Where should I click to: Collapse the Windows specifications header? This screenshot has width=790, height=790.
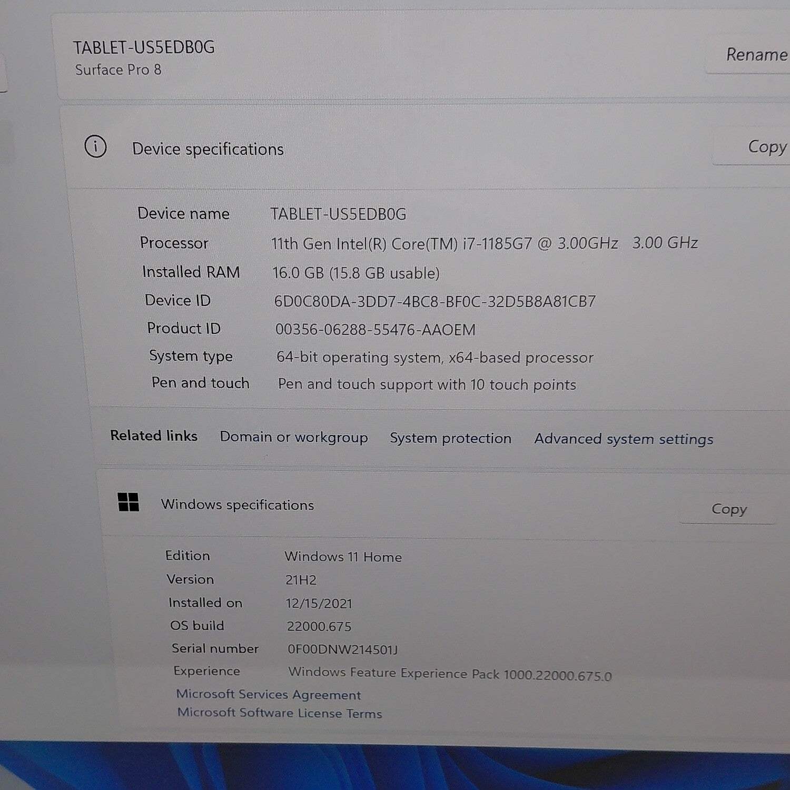pyautogui.click(x=442, y=505)
